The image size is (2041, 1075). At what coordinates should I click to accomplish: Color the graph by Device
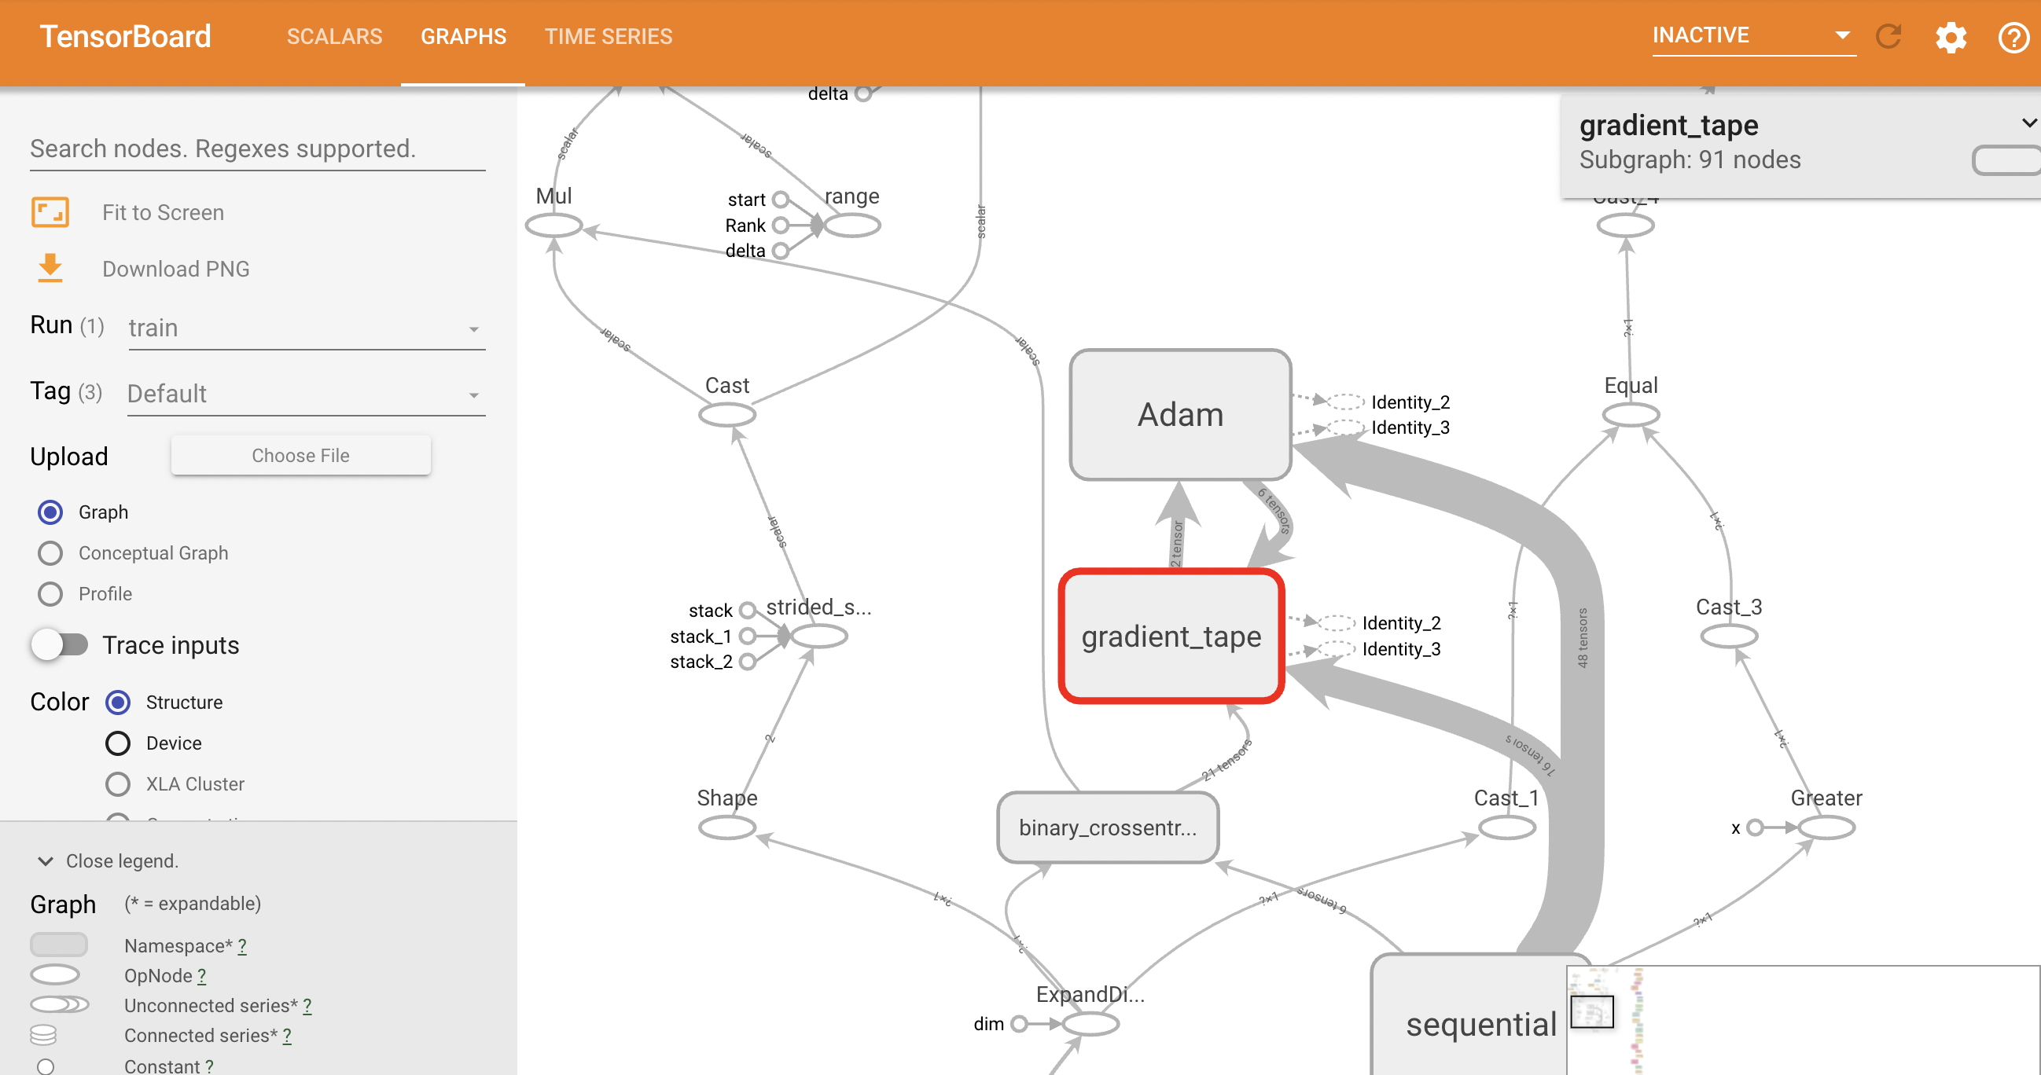[x=117, y=743]
